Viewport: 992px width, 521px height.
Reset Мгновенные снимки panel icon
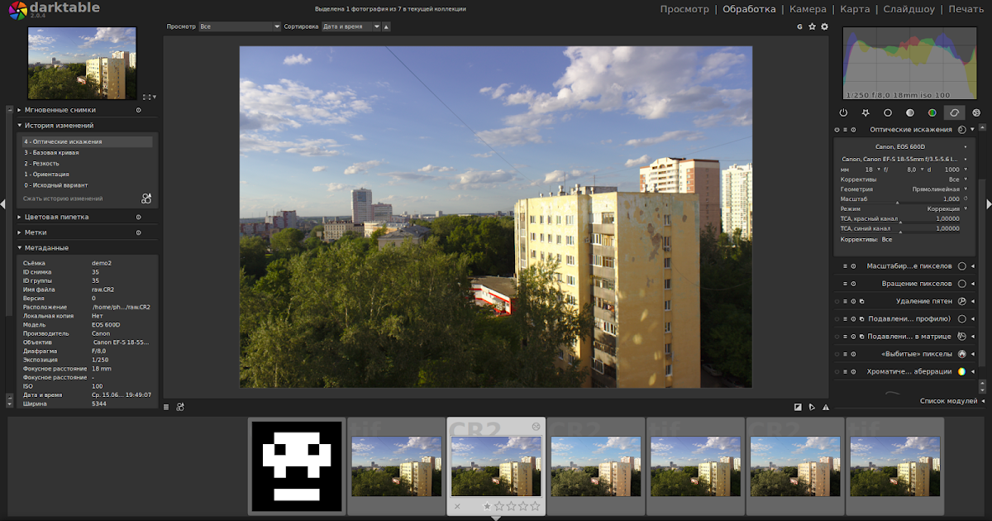coord(138,109)
